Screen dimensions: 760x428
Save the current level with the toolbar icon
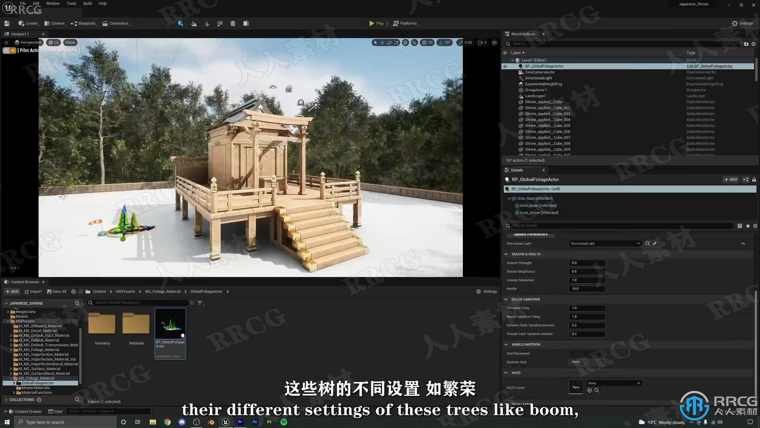(7, 23)
